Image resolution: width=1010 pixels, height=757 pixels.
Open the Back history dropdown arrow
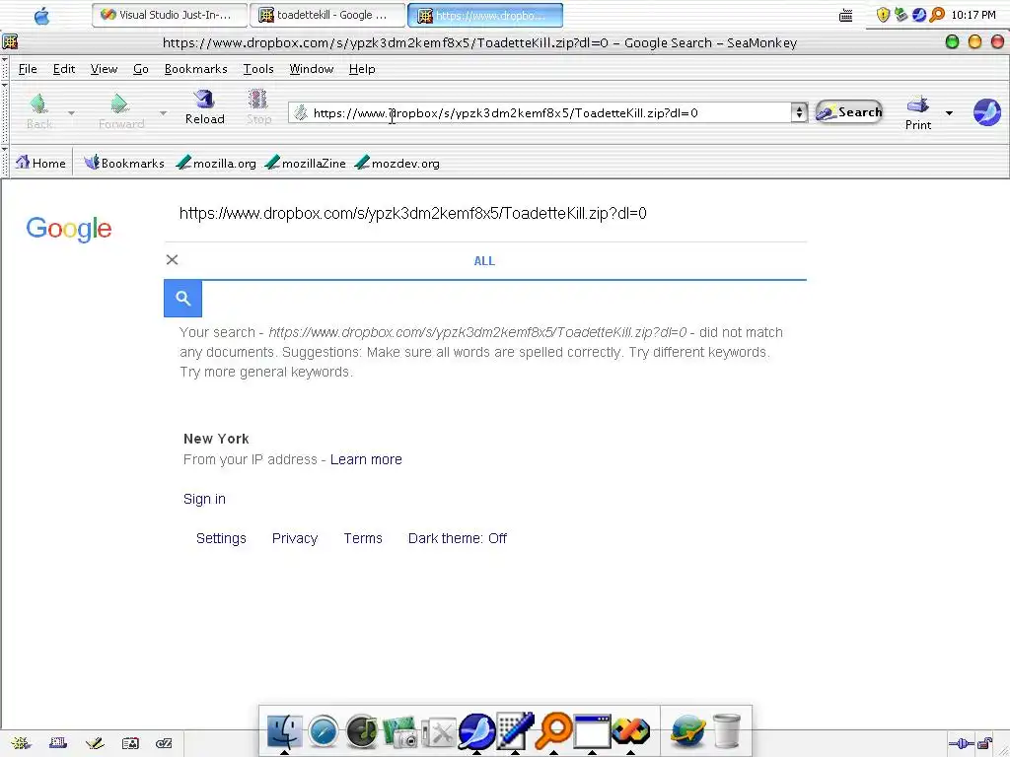pyautogui.click(x=71, y=112)
